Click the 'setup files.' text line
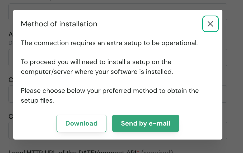243x153 pixels. [37, 100]
